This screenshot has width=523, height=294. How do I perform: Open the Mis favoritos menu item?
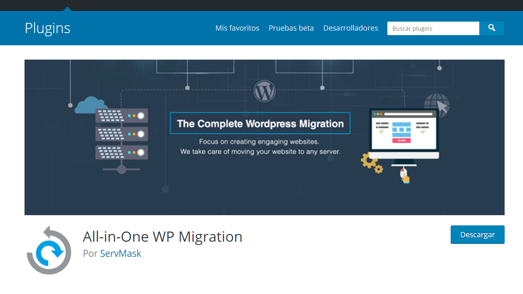tap(237, 28)
